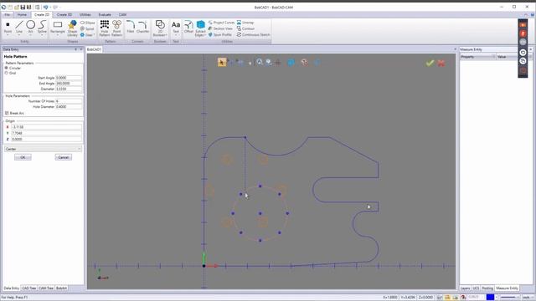Screen dimensions: 536x301
Task: Choose the Circular pattern radio button
Action: click(x=6, y=68)
